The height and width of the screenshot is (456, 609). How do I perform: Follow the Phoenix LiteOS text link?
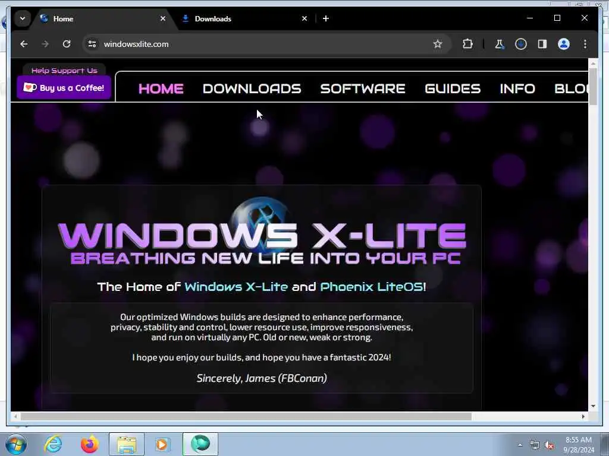372,287
